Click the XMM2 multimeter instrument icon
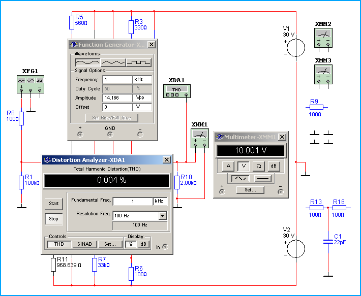361x296 pixels. (x=323, y=38)
